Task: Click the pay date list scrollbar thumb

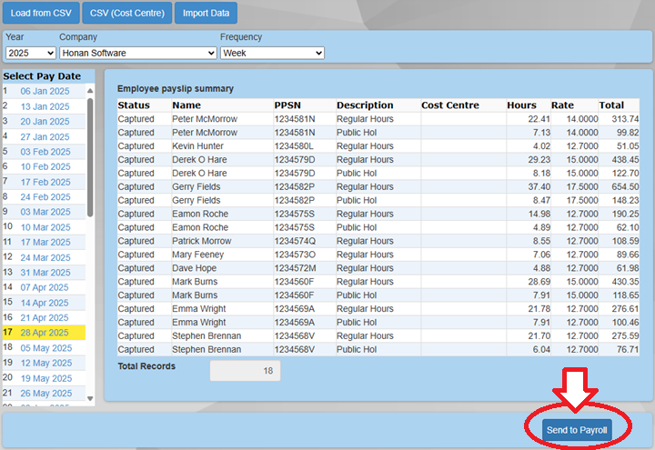Action: pos(90,155)
